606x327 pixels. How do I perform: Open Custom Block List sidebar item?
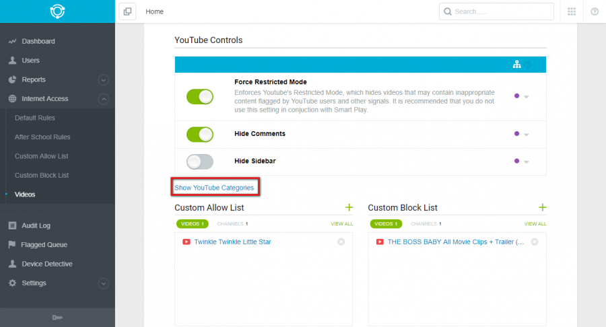pos(42,176)
